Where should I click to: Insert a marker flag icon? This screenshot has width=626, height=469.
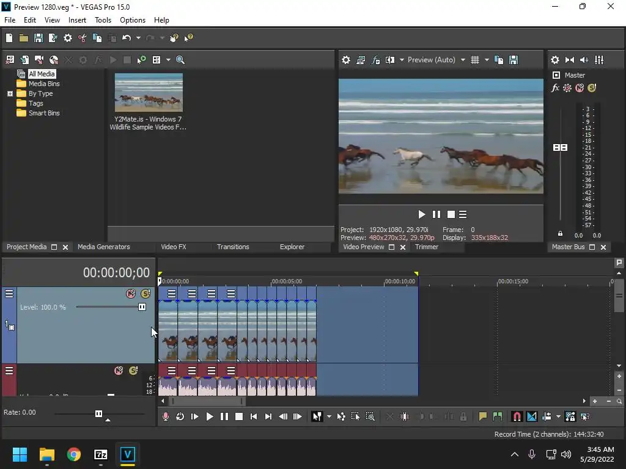point(483,416)
